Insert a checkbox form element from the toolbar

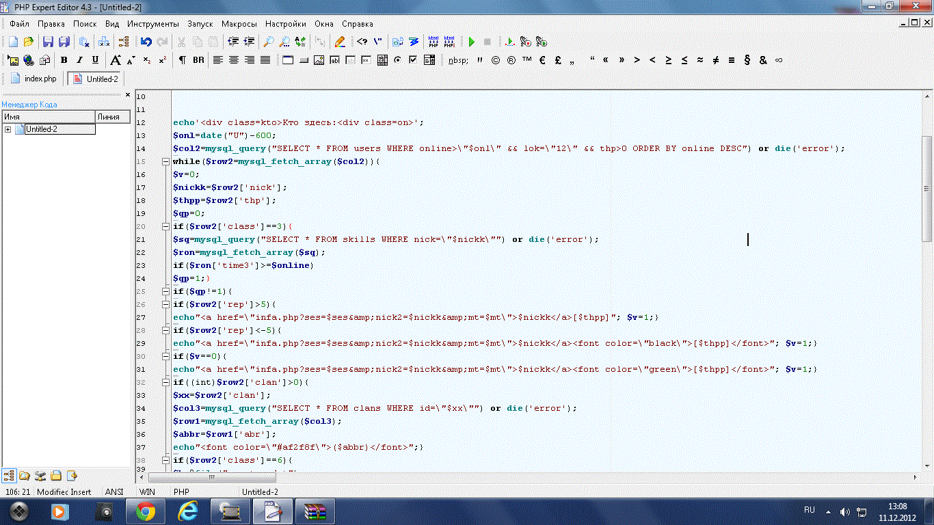413,60
